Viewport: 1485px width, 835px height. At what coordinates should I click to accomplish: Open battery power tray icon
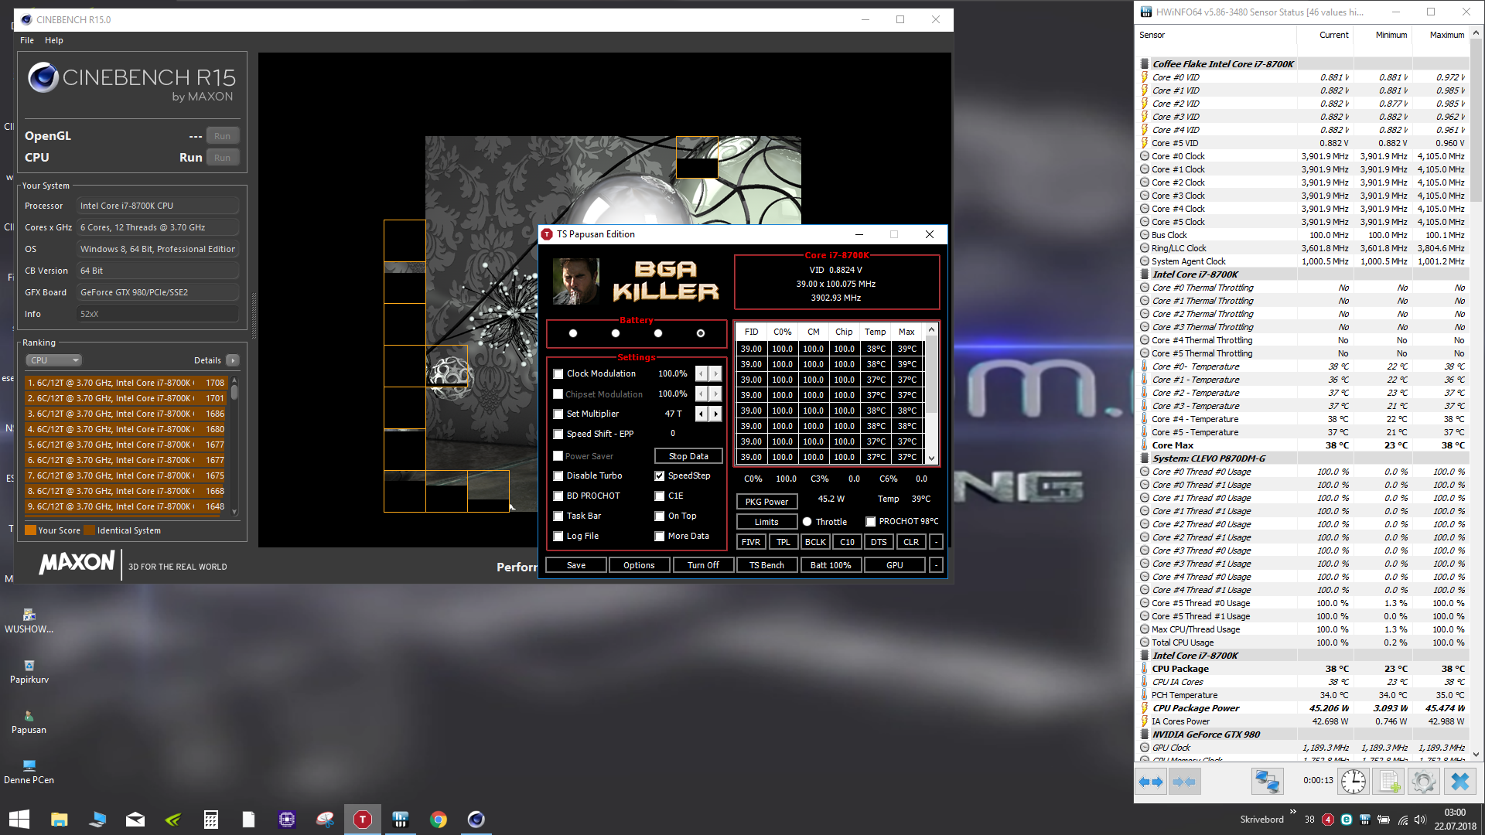click(x=1384, y=820)
